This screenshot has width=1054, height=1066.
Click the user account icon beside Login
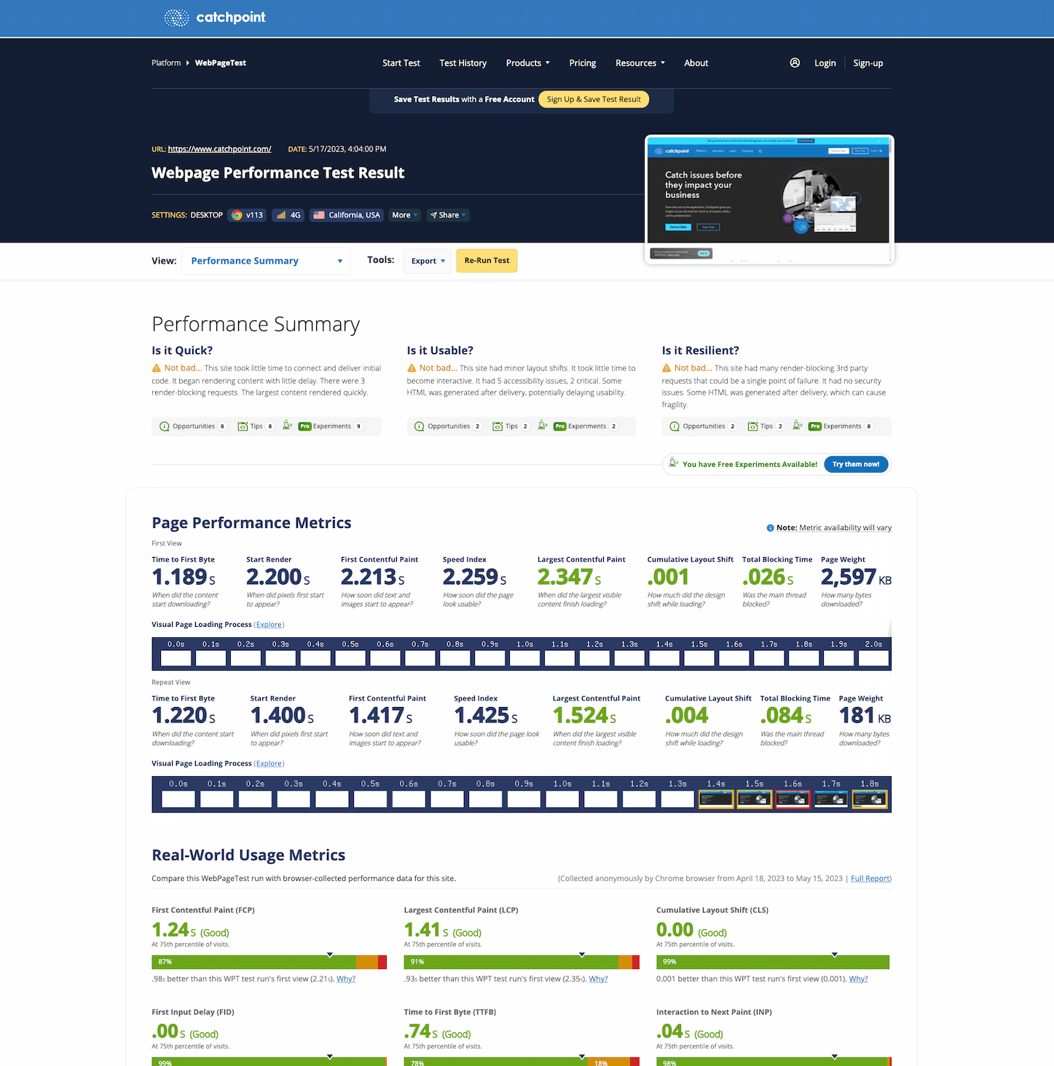point(795,63)
